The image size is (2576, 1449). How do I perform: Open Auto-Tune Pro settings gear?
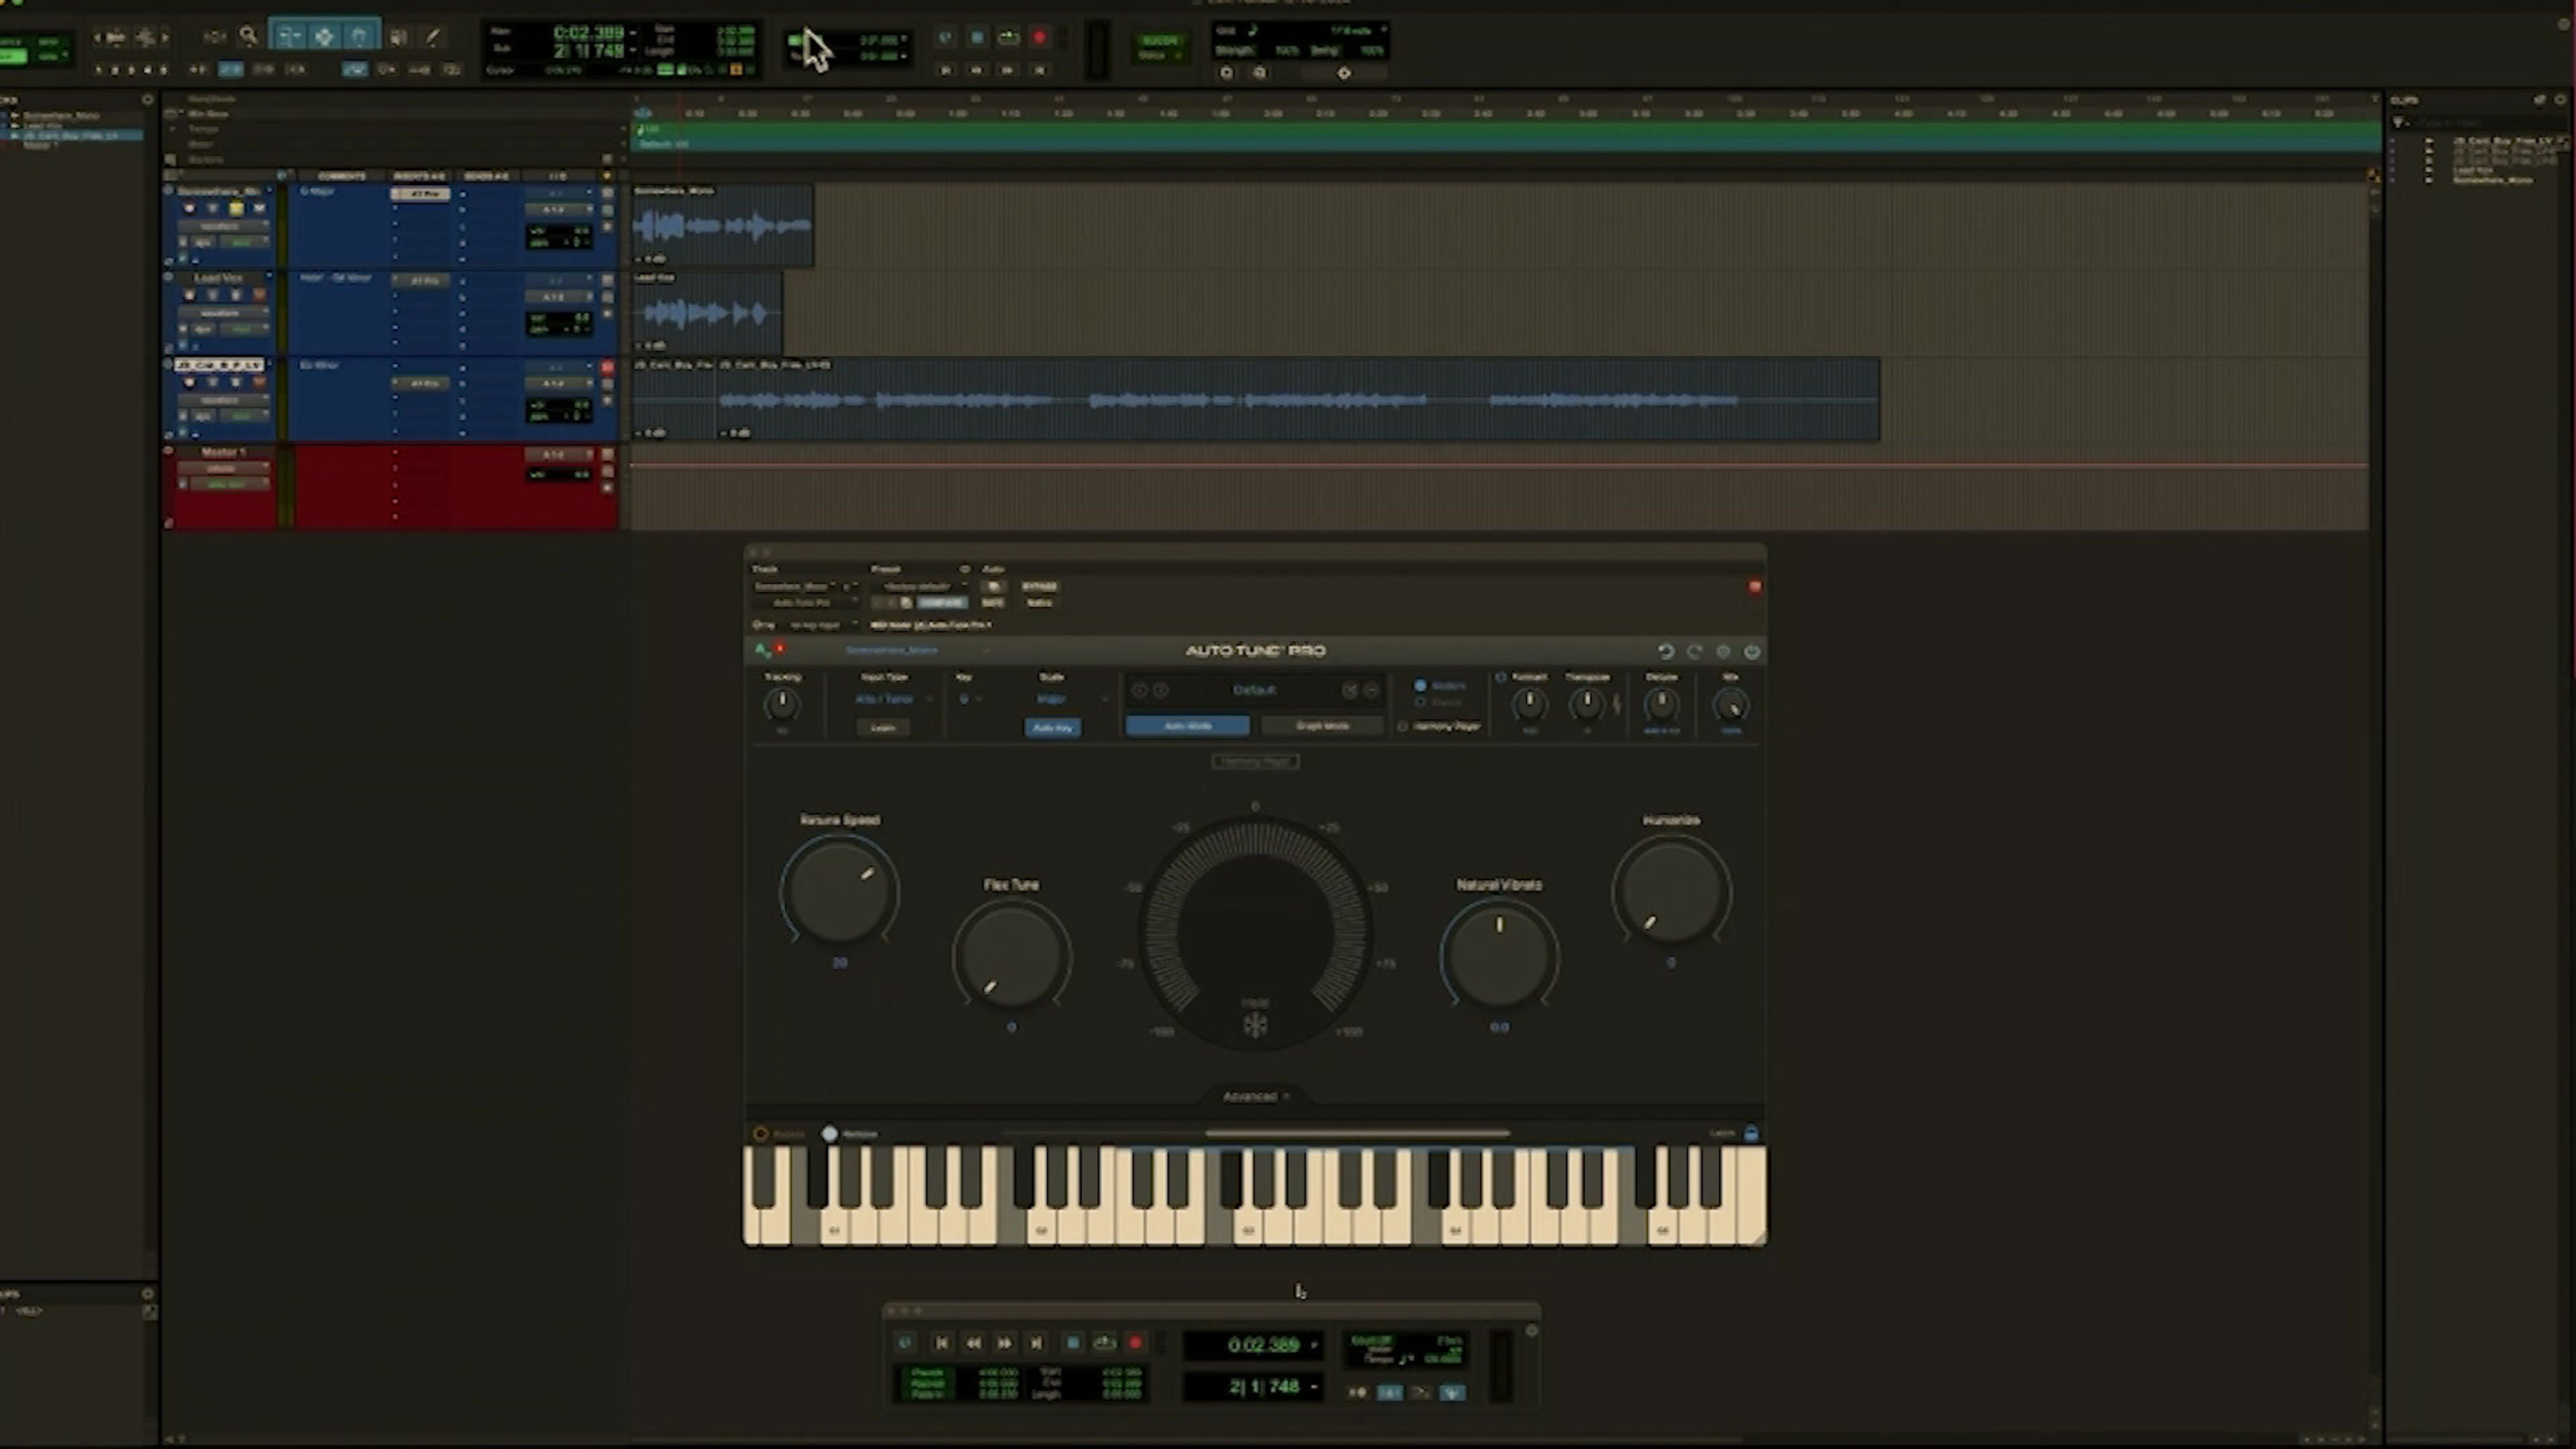(x=1723, y=651)
